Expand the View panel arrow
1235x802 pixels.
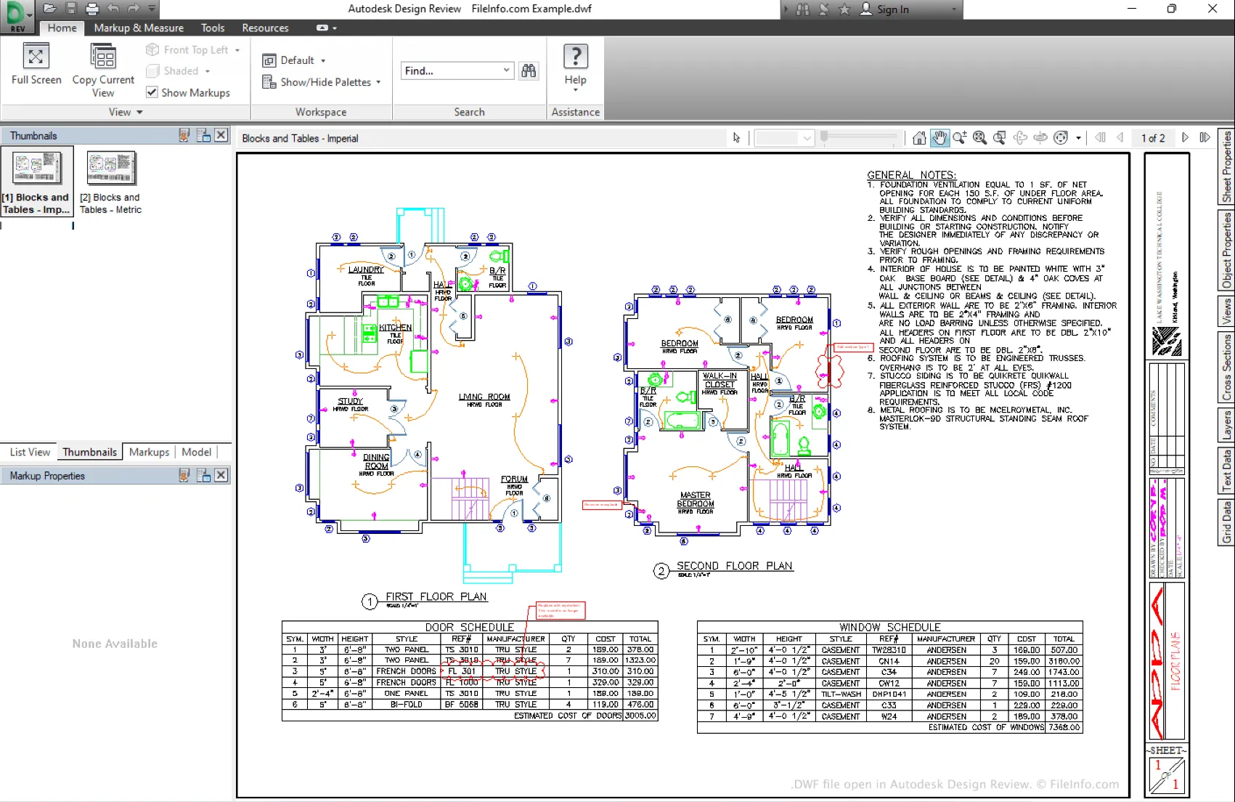click(x=139, y=113)
